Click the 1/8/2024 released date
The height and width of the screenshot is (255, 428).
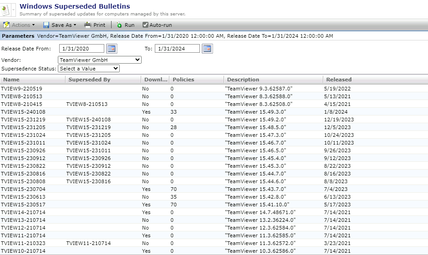click(x=336, y=112)
